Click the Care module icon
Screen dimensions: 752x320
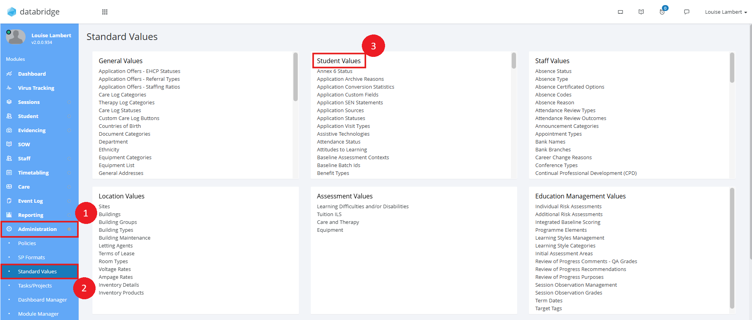pyautogui.click(x=9, y=187)
